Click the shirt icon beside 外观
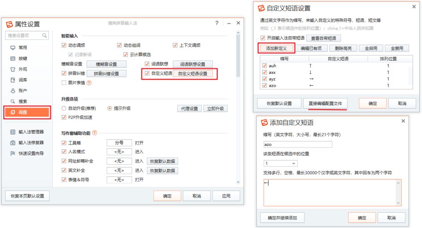Image resolution: width=422 pixels, height=228 pixels. click(13, 69)
